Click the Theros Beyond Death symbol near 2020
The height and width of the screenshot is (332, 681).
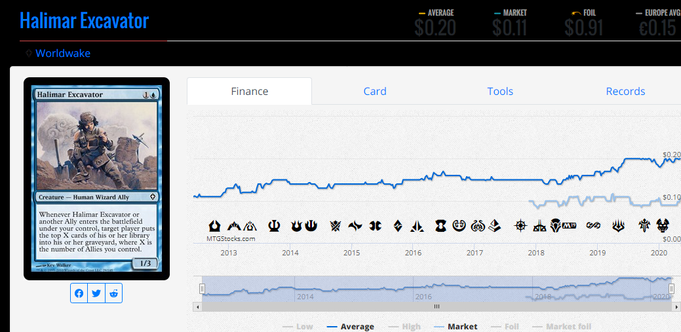tap(663, 226)
